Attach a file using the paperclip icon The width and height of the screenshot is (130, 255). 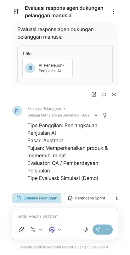(21, 230)
